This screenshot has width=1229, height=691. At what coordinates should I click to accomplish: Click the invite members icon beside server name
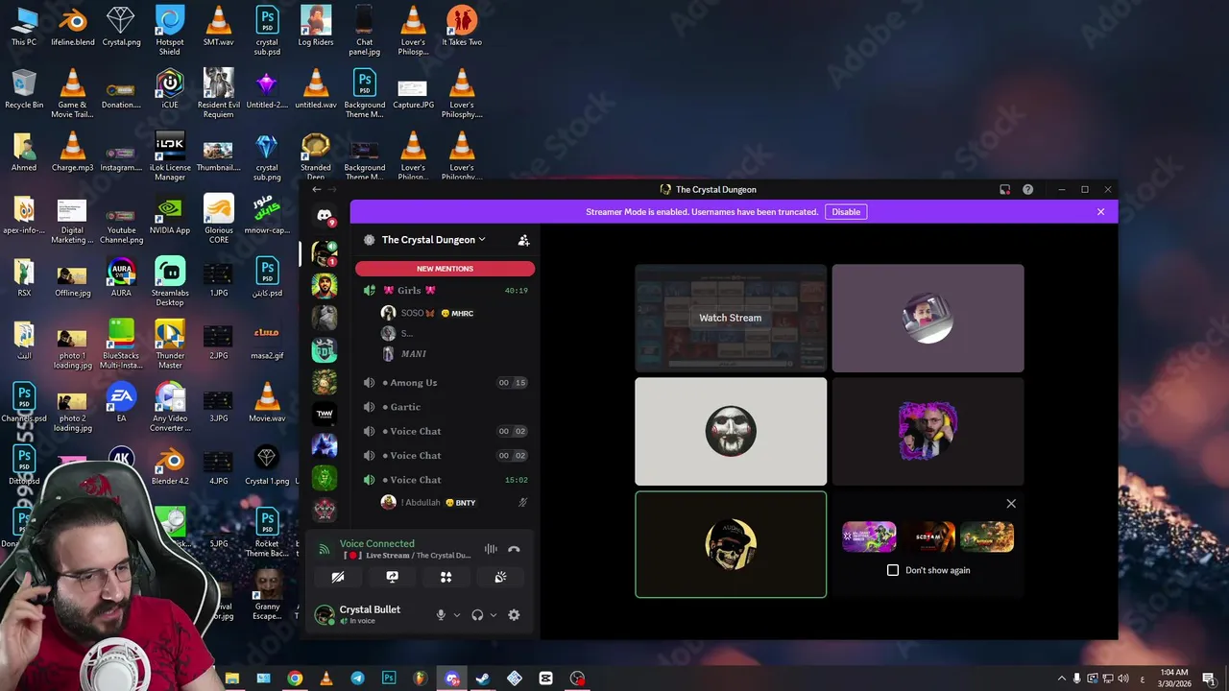(x=523, y=240)
